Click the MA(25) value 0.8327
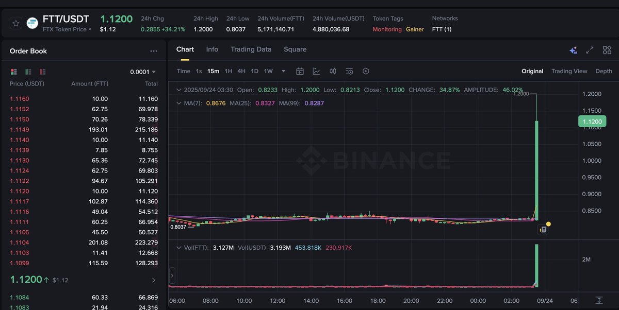619x310 pixels. click(265, 103)
